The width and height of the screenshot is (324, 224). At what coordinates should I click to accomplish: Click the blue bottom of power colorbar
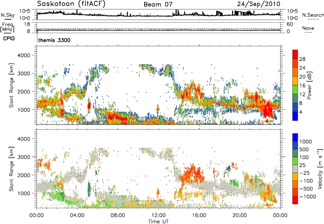pyautogui.click(x=295, y=116)
